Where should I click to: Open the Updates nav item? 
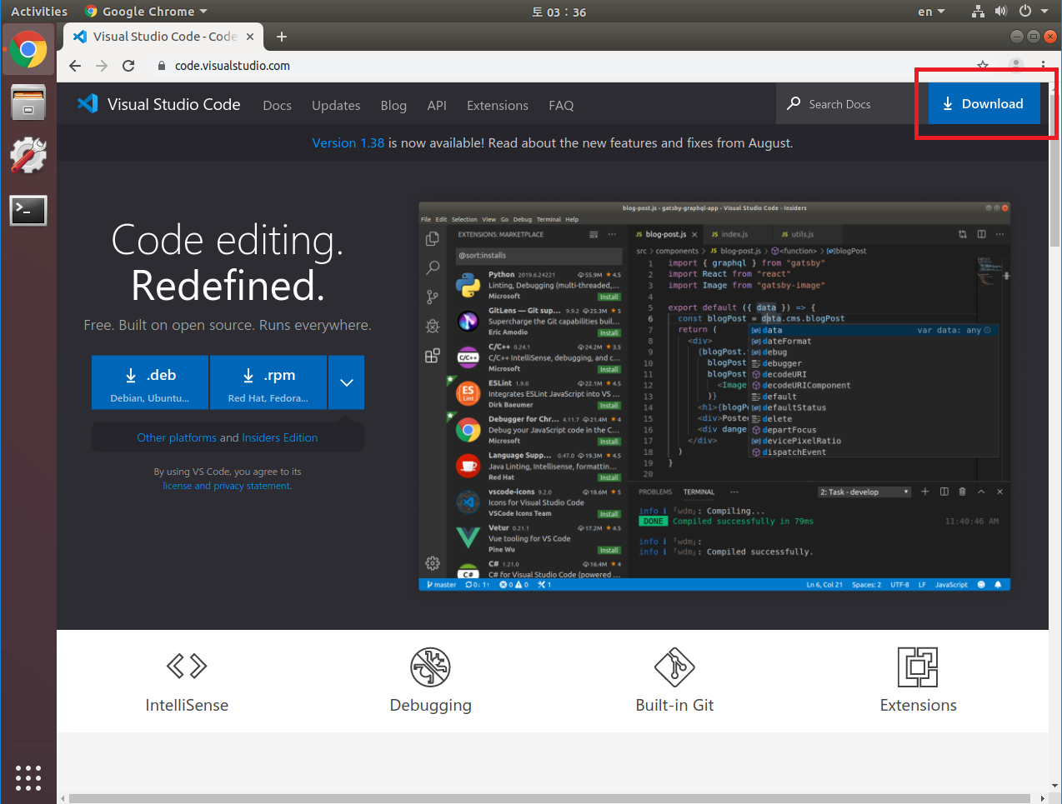(x=336, y=105)
